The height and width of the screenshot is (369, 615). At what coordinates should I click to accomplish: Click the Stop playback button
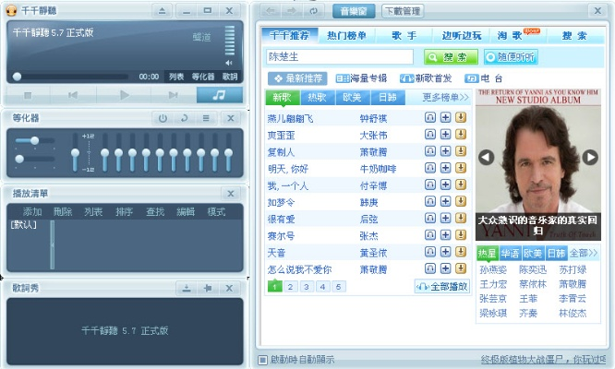28,95
